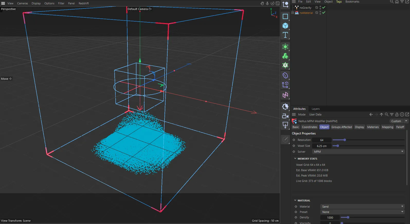Open the Spline rectangle tool
Image resolution: width=410 pixels, height=224 pixels.
(x=285, y=16)
